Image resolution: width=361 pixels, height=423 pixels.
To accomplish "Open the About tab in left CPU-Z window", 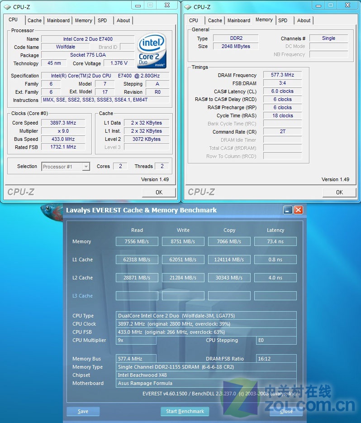I will click(123, 20).
